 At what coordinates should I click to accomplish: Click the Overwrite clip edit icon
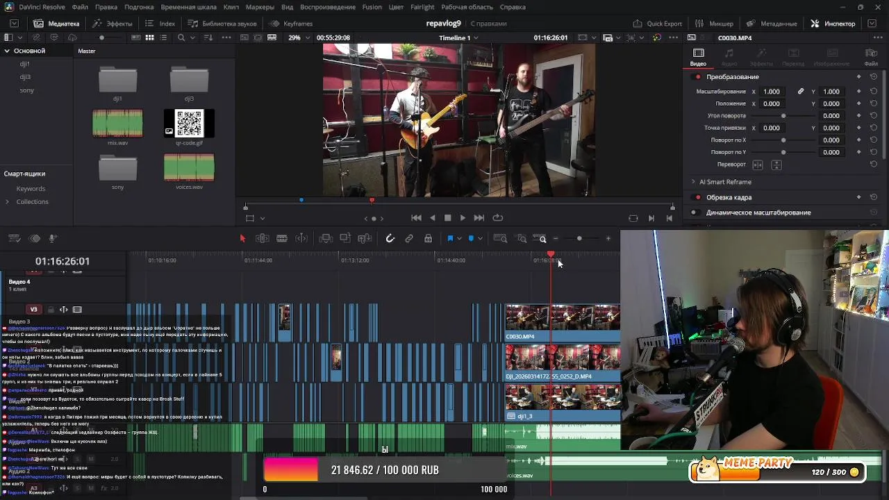pos(345,238)
